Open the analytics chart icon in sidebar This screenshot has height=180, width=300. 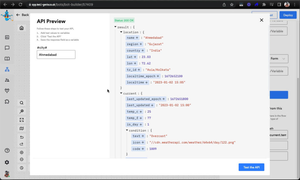click(x=7, y=37)
